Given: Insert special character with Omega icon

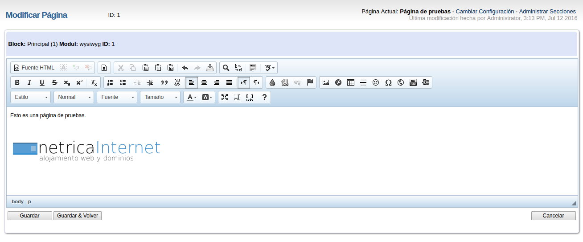Looking at the screenshot, I should [388, 82].
